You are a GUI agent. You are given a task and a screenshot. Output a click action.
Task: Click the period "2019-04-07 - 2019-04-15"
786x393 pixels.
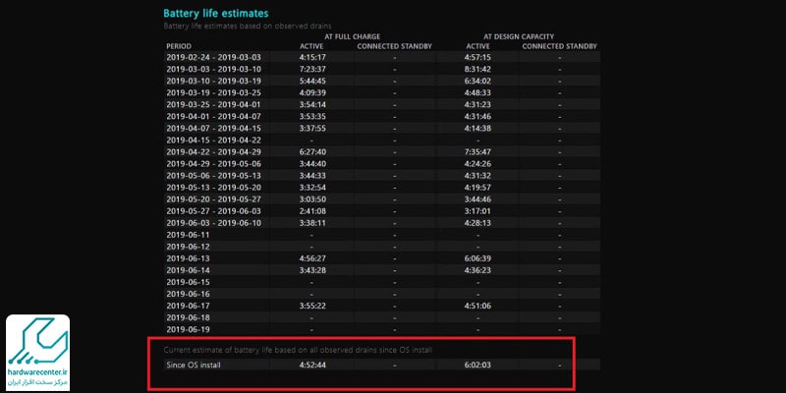click(213, 129)
